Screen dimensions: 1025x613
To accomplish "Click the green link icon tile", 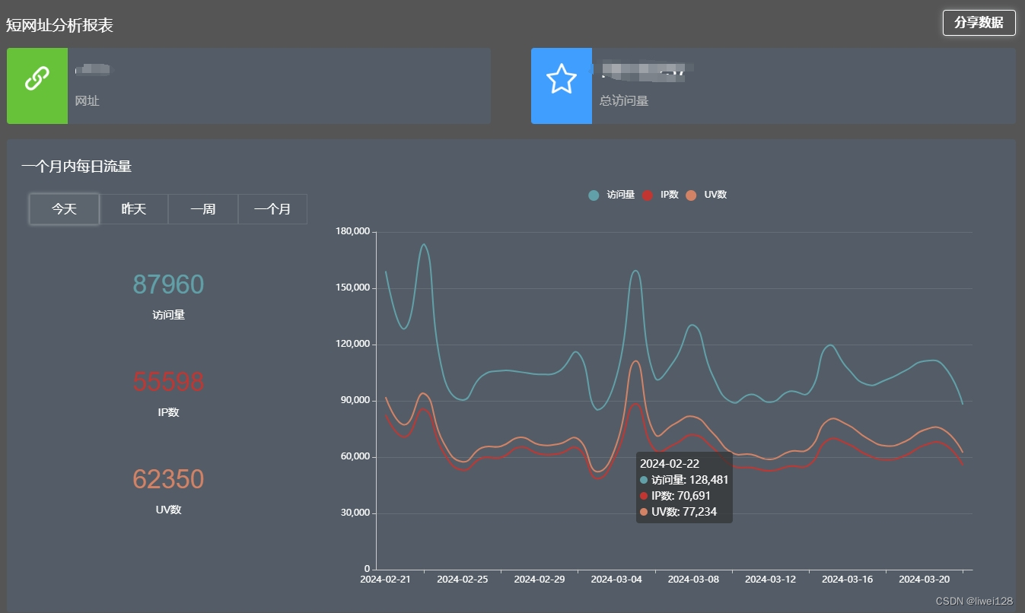I will coord(37,86).
